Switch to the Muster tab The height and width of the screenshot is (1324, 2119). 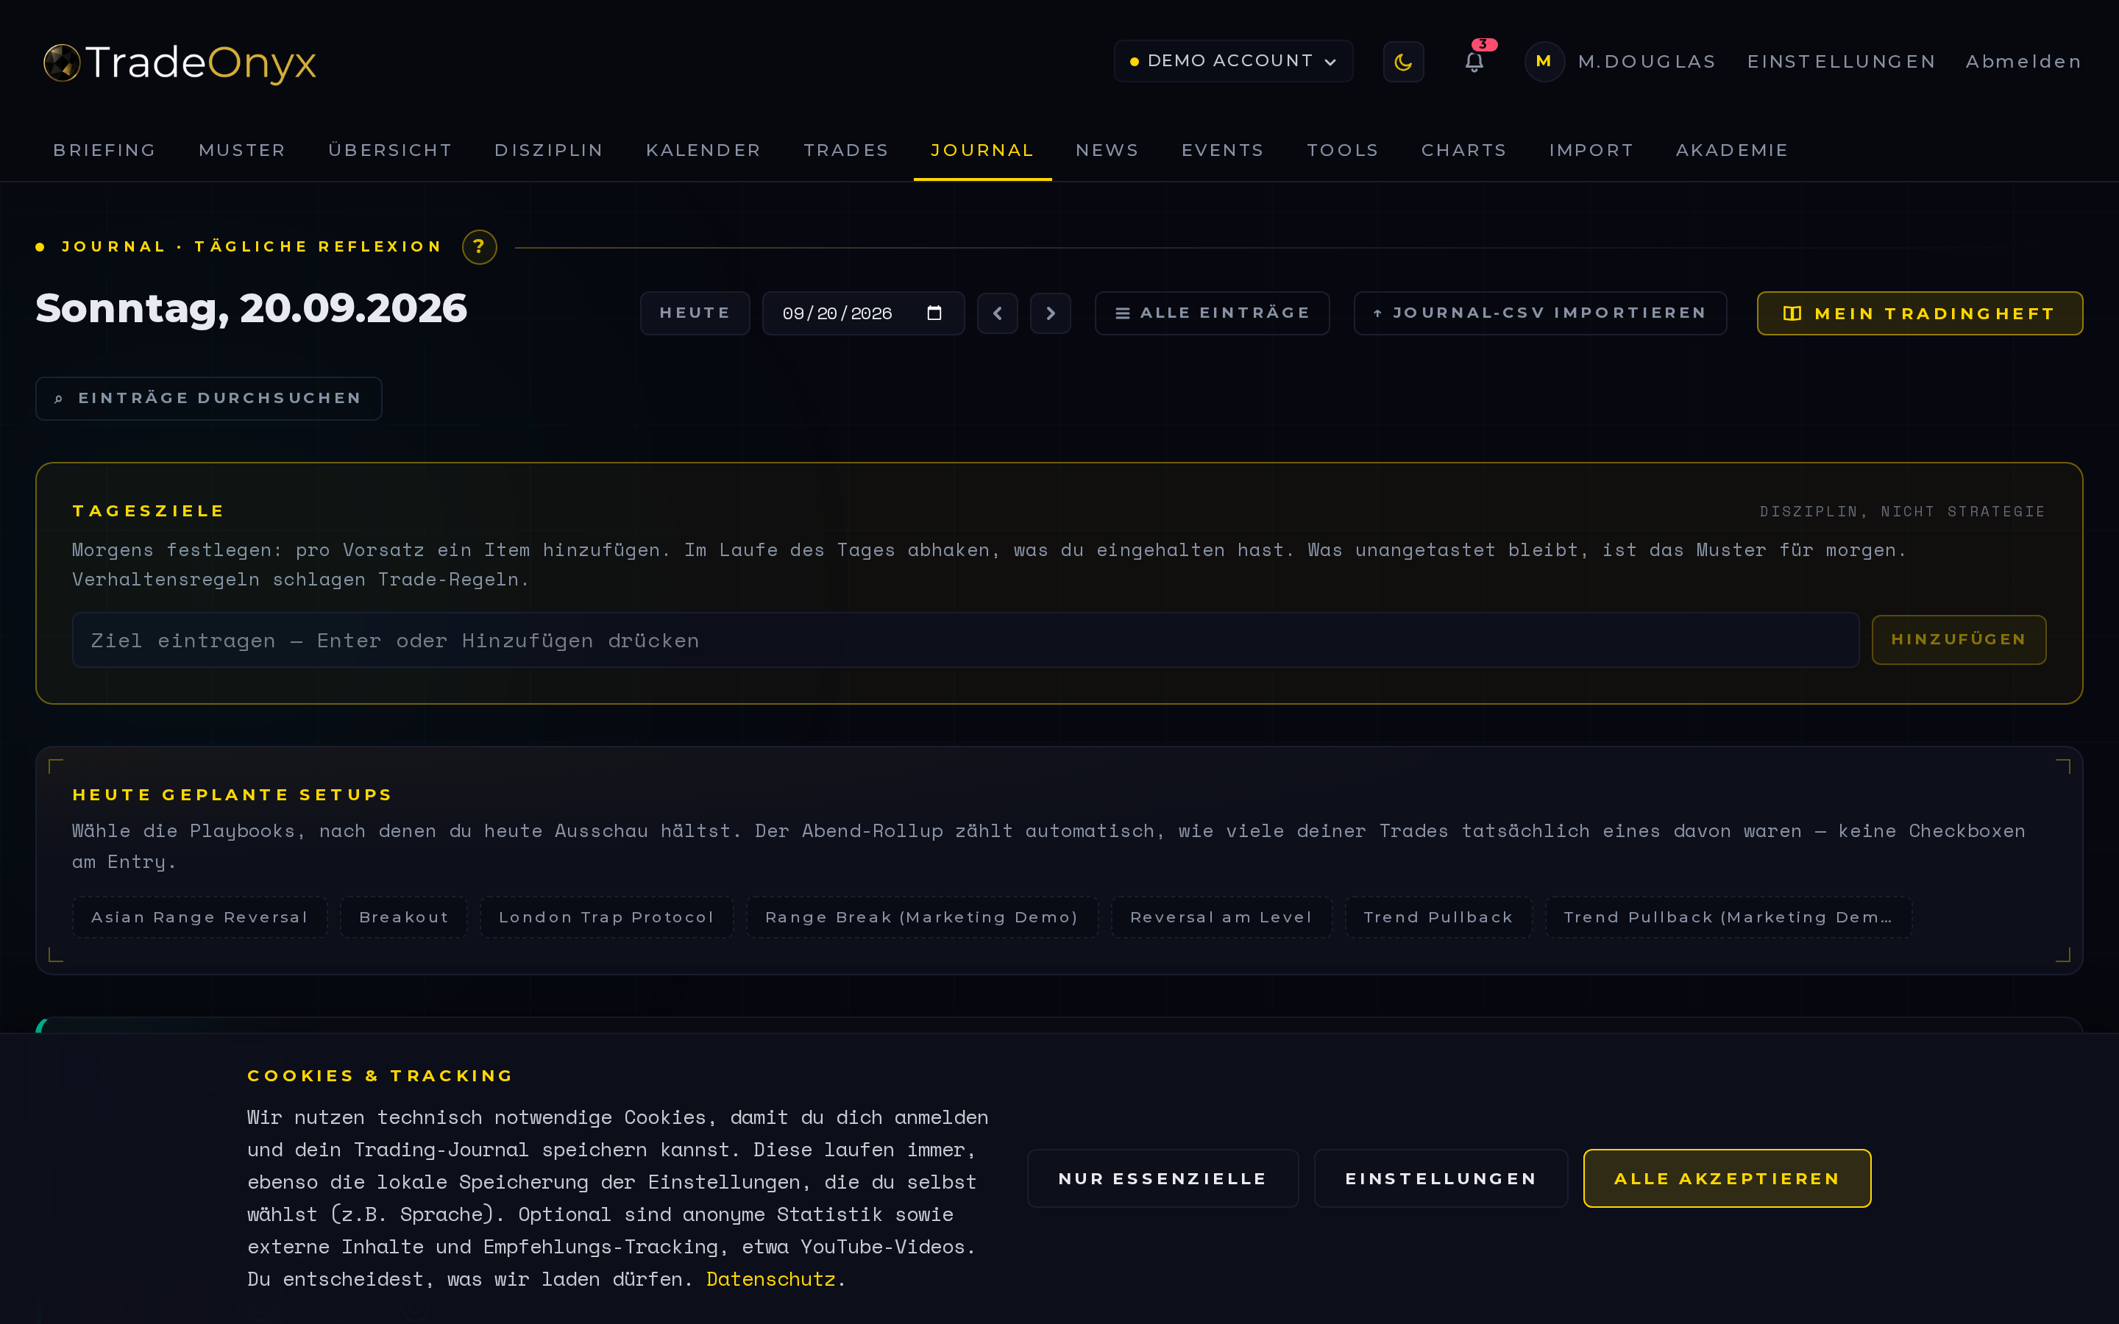click(241, 151)
